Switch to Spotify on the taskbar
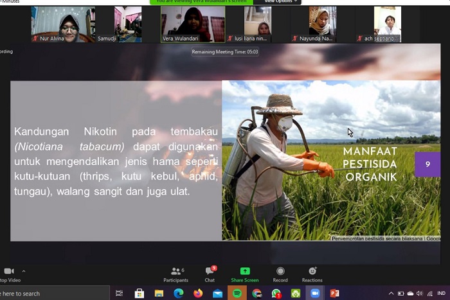The image size is (450, 300). click(237, 294)
